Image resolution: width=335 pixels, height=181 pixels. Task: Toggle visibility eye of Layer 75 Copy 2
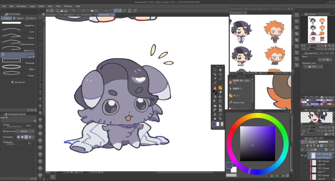[x=302, y=155]
